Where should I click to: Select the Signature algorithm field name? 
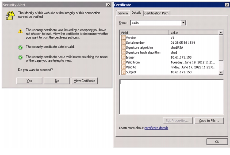[139, 48]
